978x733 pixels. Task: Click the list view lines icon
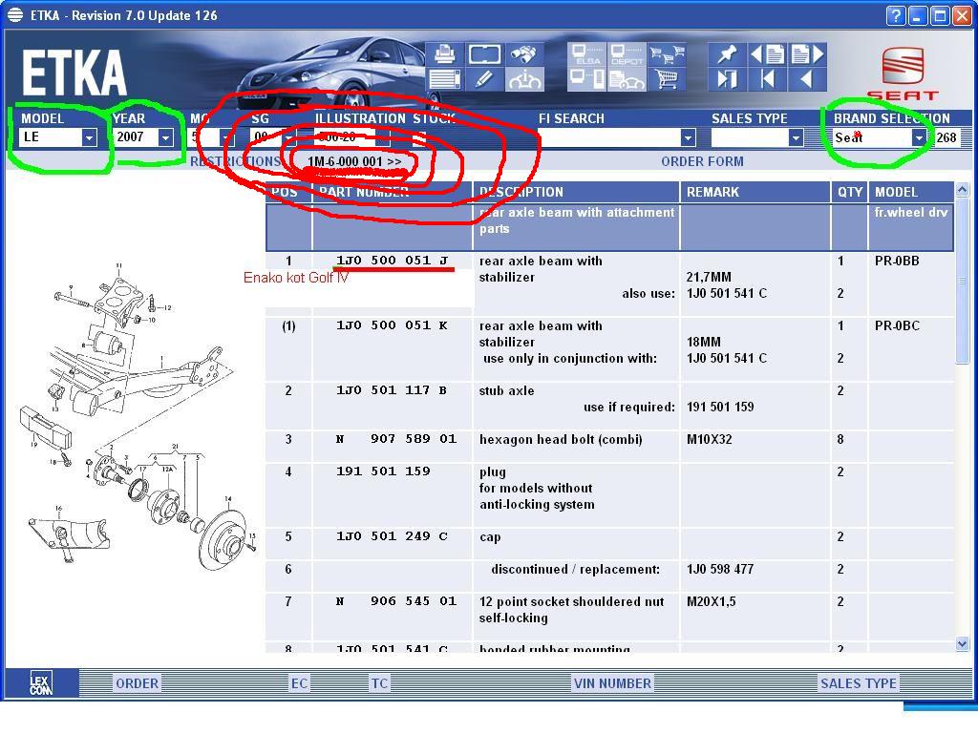pyautogui.click(x=444, y=80)
